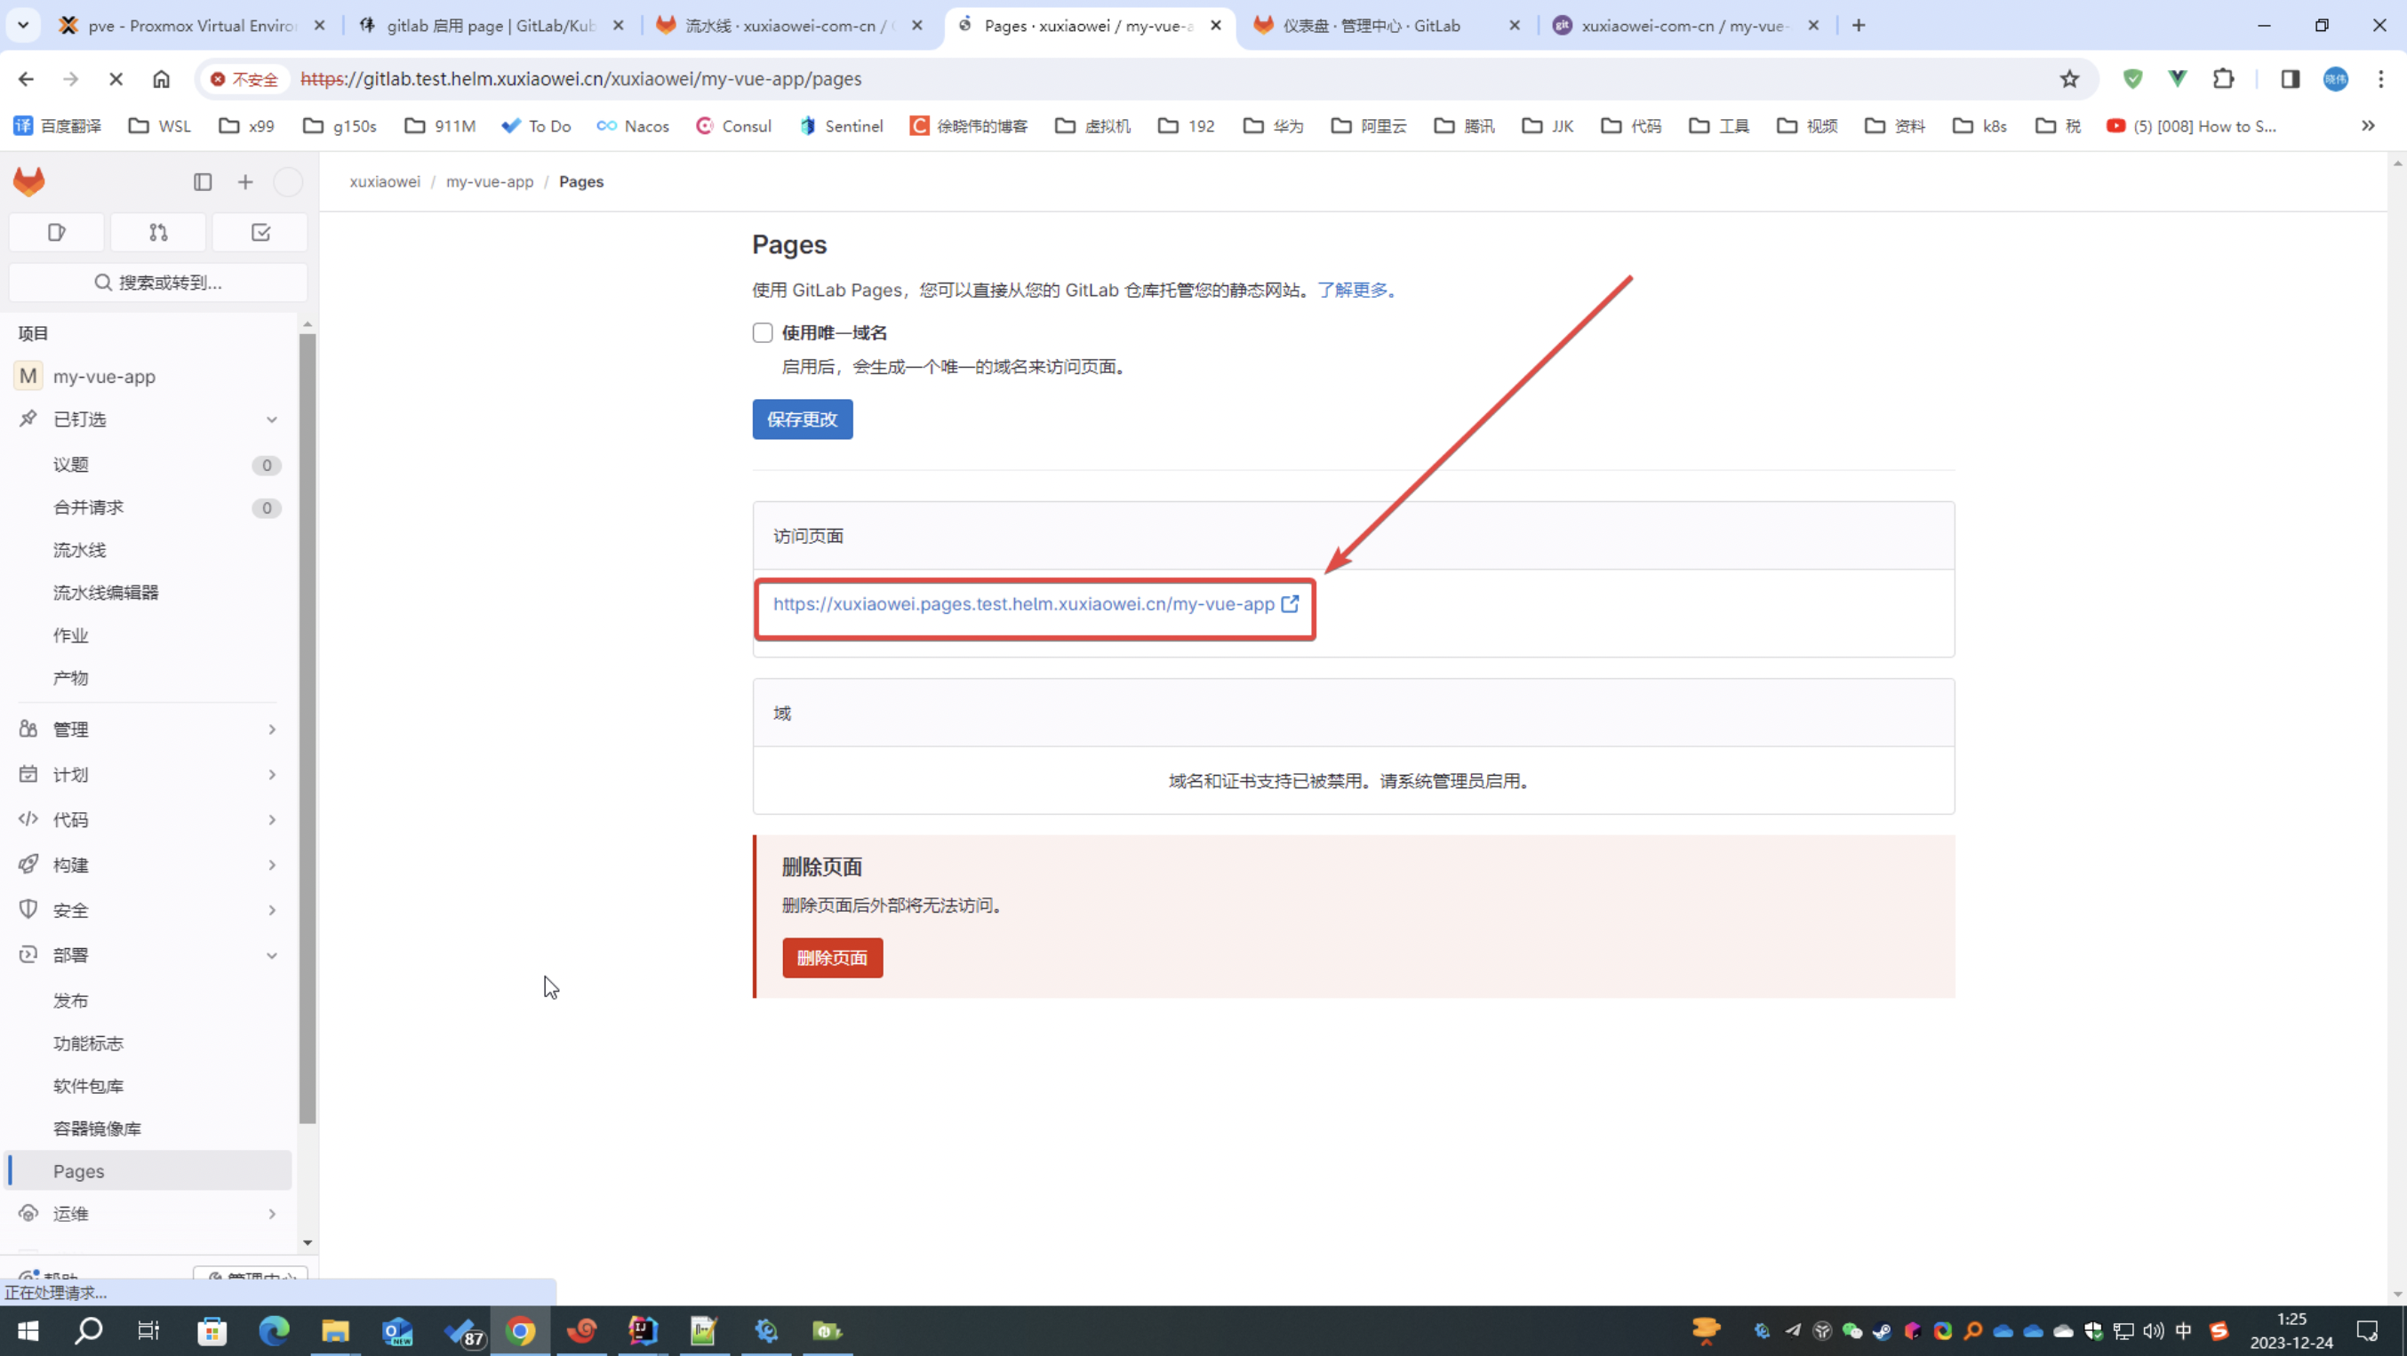Toggle the GitLab sidebar panel icon

(203, 182)
